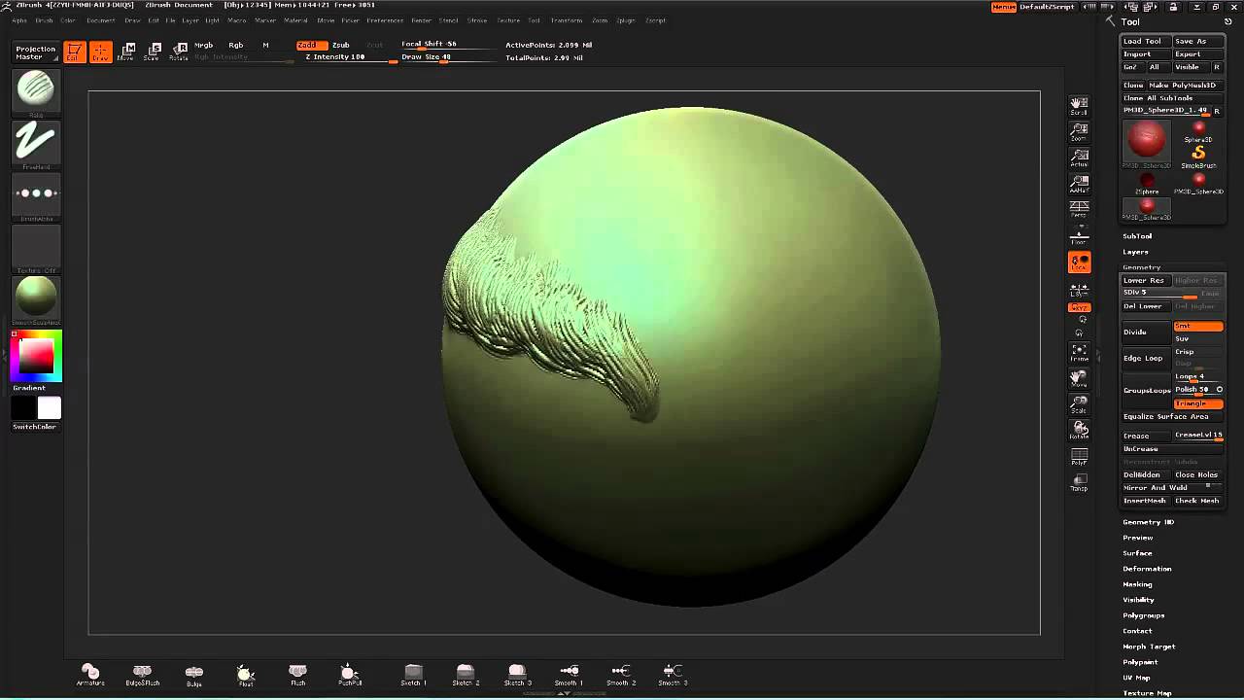Select the Sketch 1 brush
Screen dimensions: 1244x700
click(413, 675)
